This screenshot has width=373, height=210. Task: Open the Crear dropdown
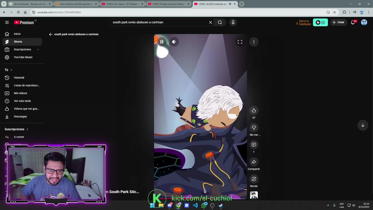pyautogui.click(x=338, y=22)
